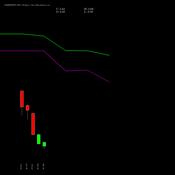Select the 04 Mar green candlestick
The height and width of the screenshot is (175, 175).
(x=44, y=144)
